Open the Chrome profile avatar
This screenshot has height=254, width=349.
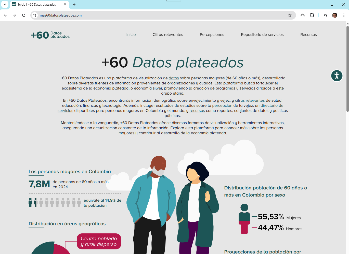click(x=334, y=15)
